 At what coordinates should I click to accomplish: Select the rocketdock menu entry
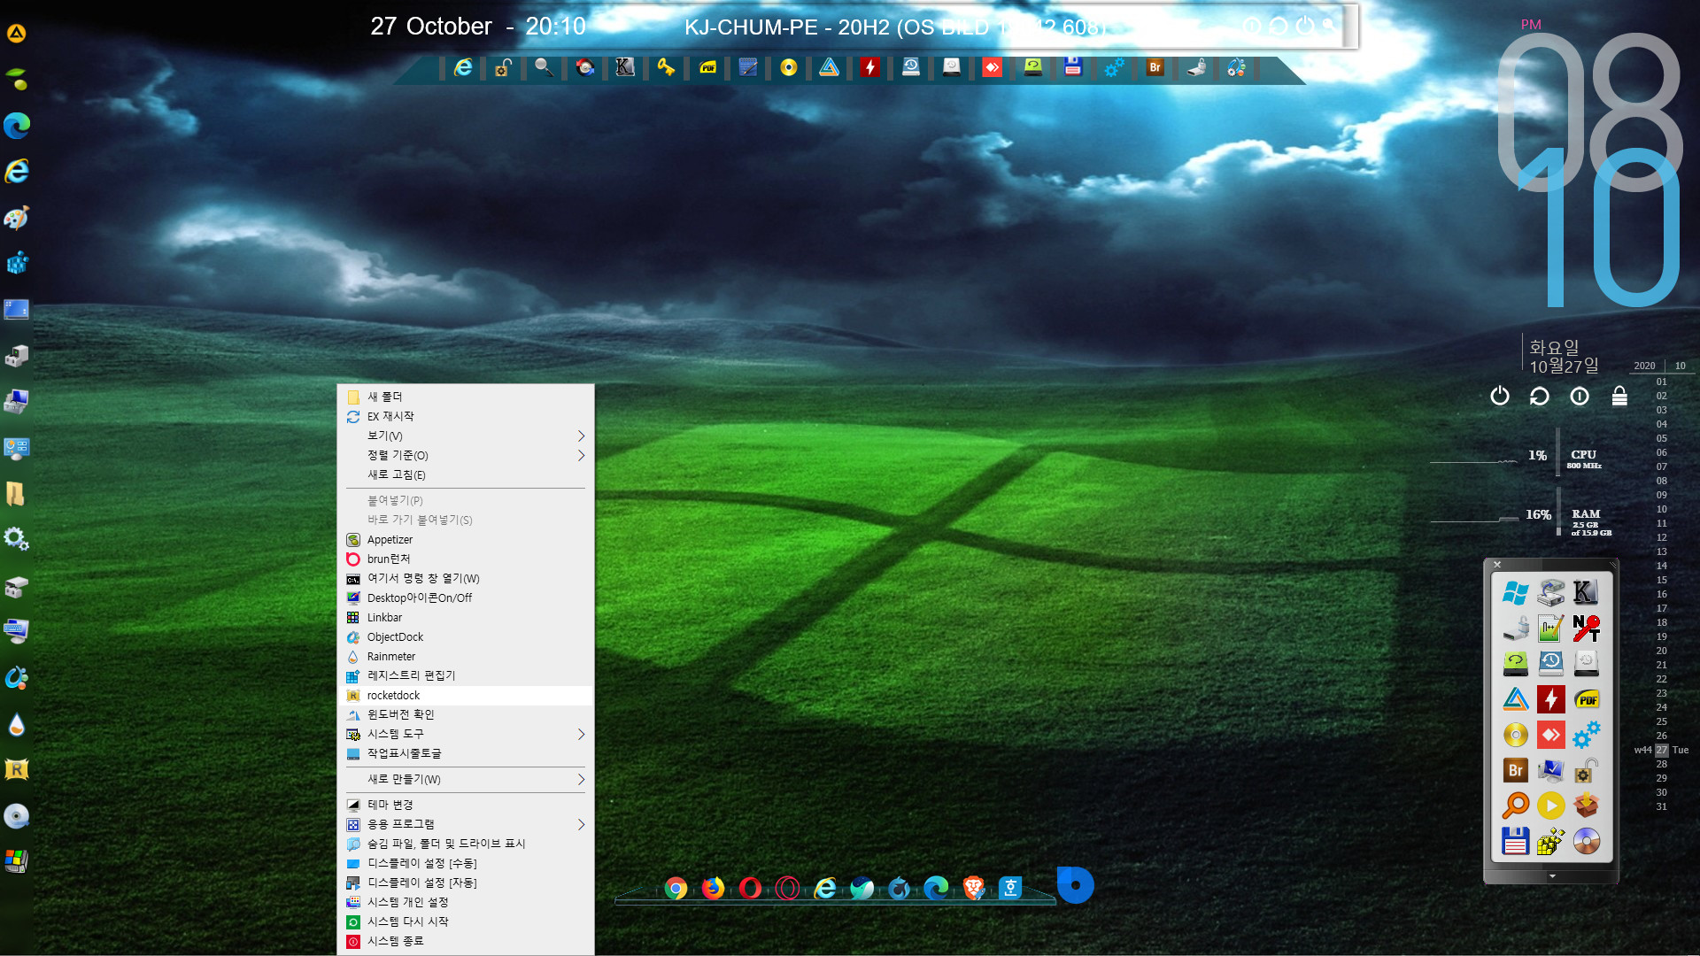[465, 695]
